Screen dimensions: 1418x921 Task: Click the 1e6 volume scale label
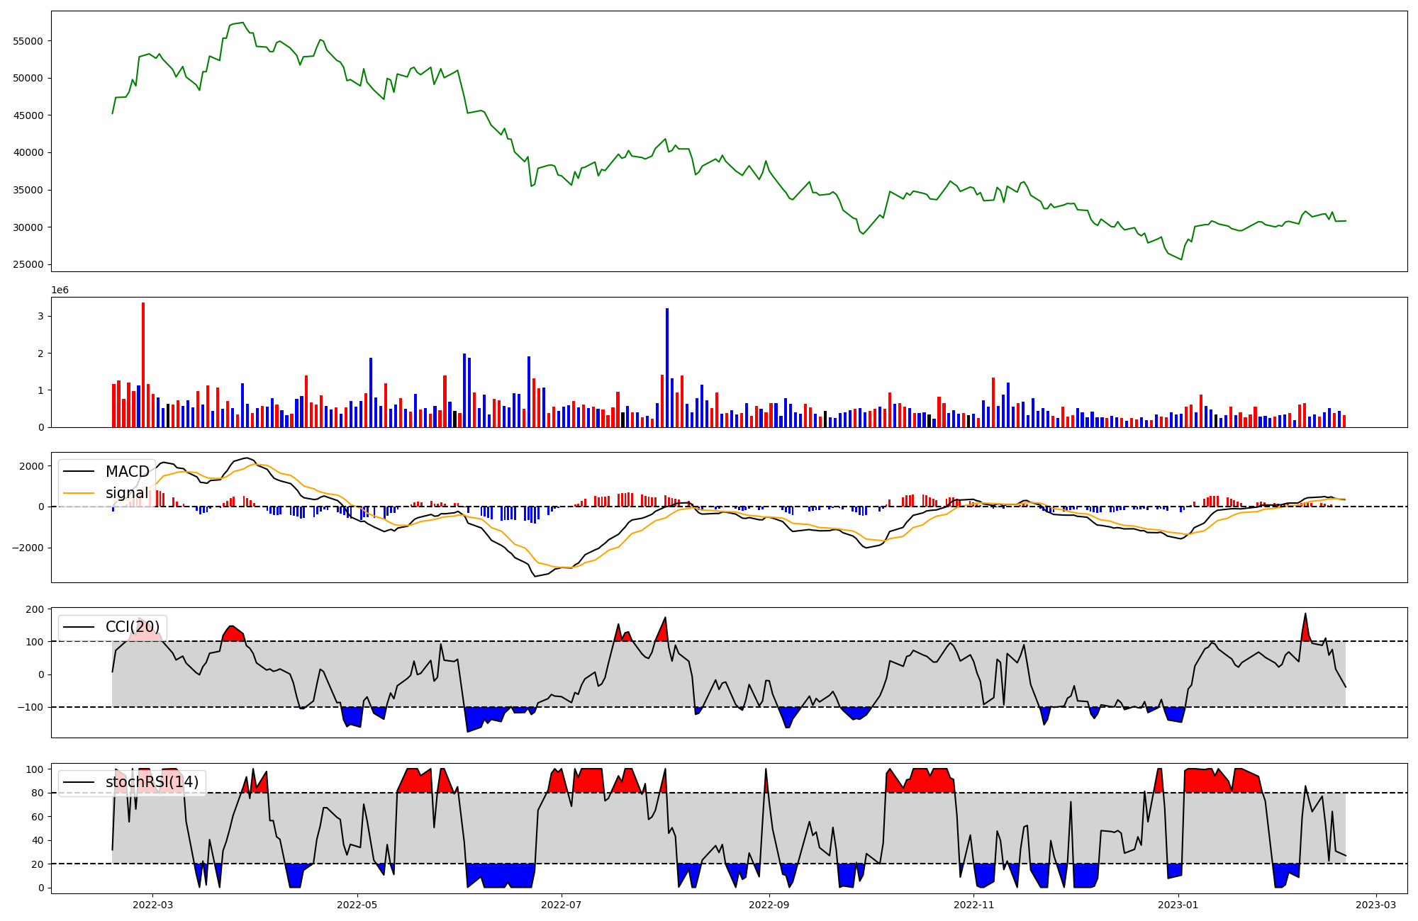pos(60,290)
